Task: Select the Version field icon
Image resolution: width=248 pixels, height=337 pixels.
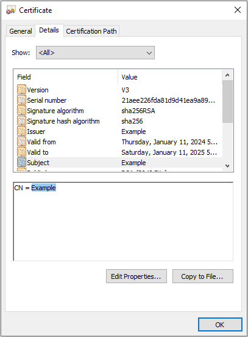Action: click(21, 90)
